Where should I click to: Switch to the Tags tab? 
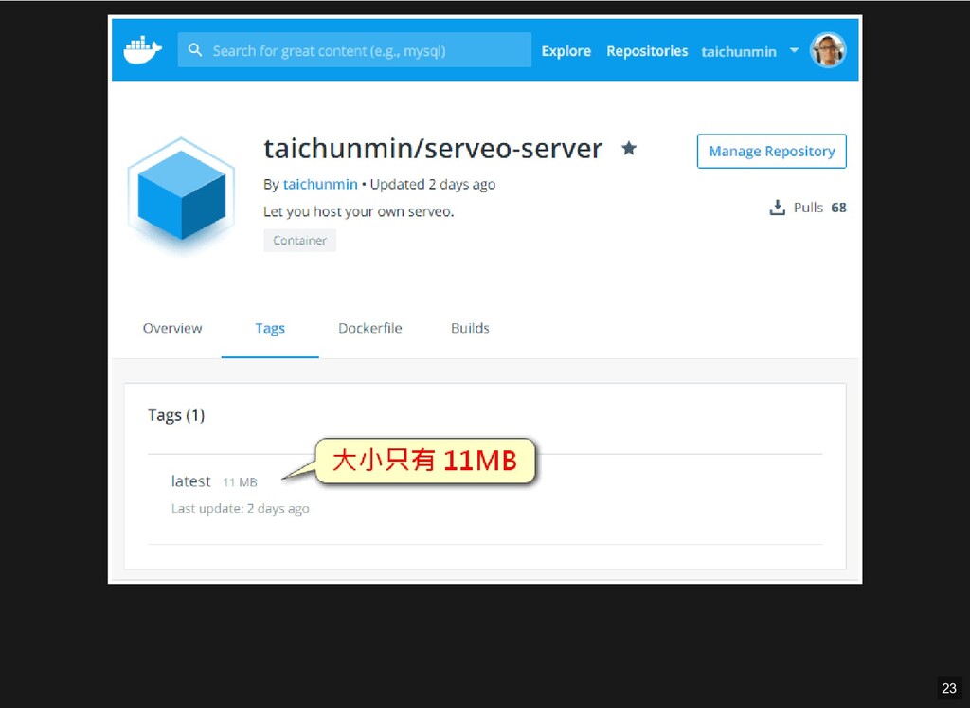[270, 329]
